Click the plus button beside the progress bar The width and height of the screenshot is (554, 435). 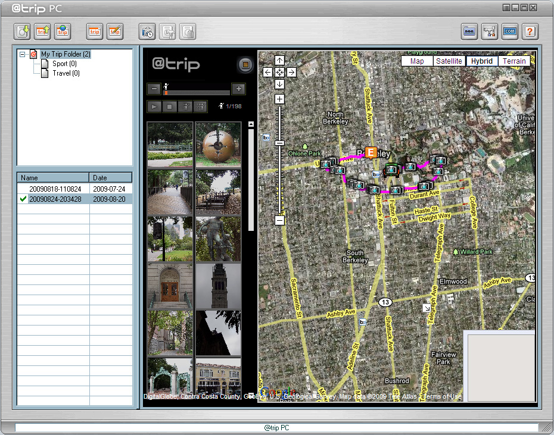[x=238, y=89]
